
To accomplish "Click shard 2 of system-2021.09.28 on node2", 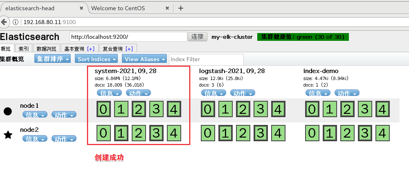I will coord(139,133).
